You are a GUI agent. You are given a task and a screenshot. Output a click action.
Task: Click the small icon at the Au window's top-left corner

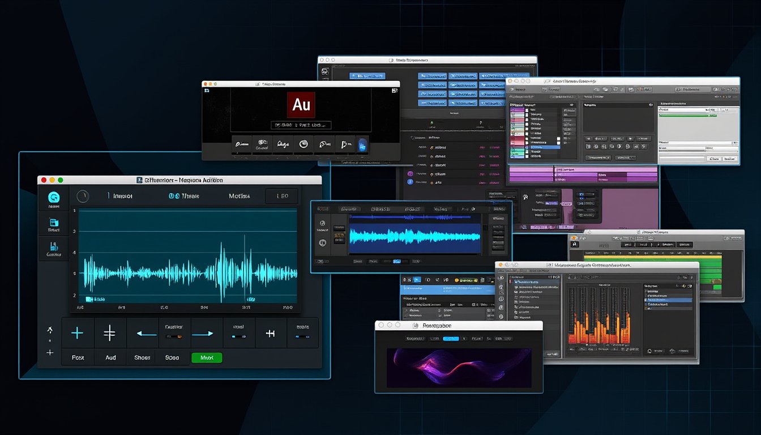click(207, 89)
